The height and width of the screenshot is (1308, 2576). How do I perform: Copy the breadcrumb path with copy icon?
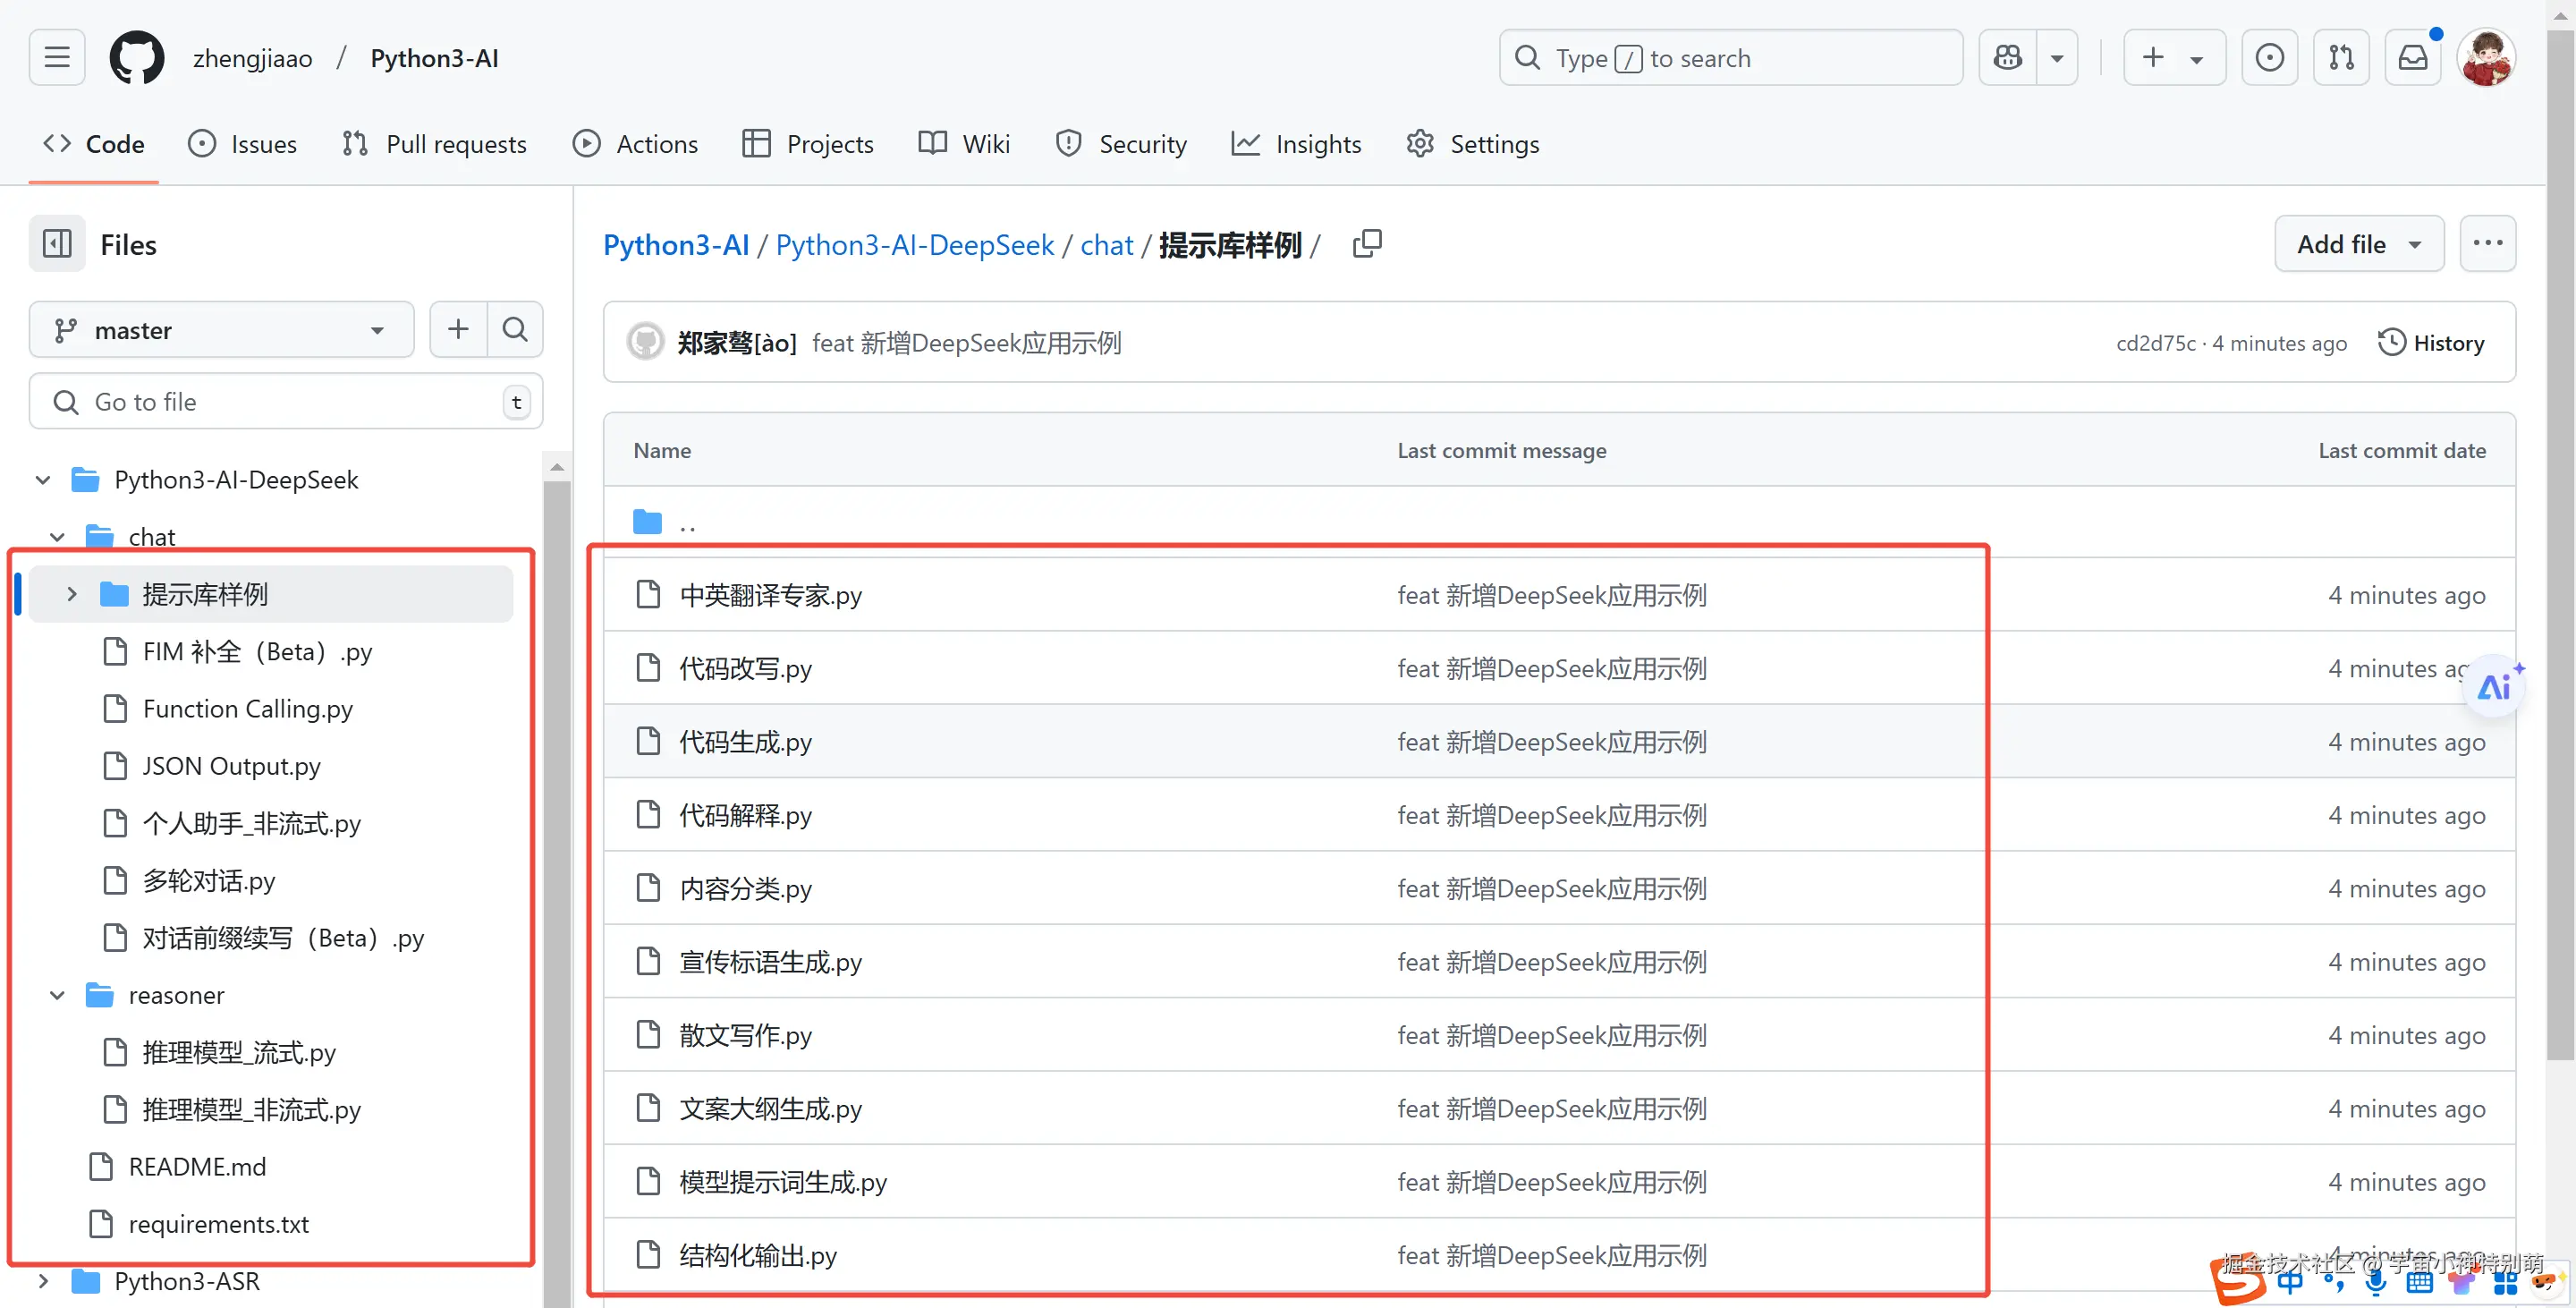coord(1367,243)
